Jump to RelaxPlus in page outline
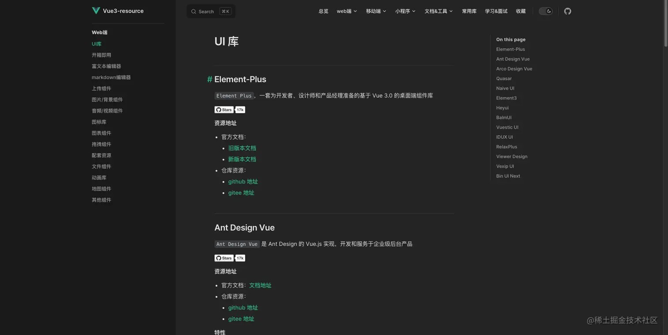668x335 pixels. click(507, 146)
